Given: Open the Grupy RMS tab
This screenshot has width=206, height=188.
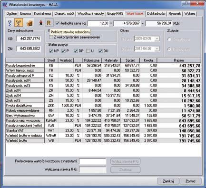Looking at the screenshot, I should click(115, 14).
